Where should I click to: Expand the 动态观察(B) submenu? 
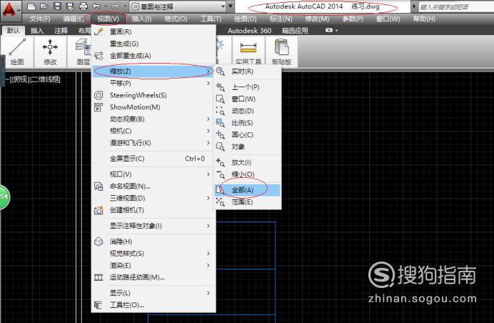click(153, 119)
